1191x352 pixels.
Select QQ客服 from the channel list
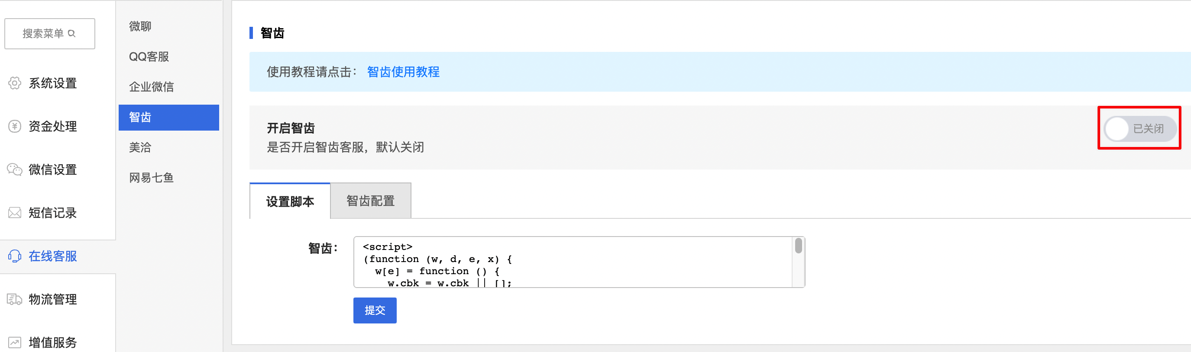(149, 56)
